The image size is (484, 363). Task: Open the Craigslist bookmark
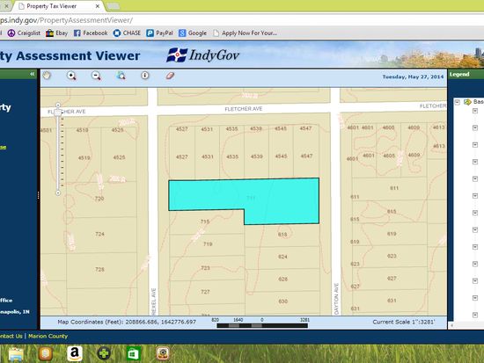click(x=24, y=33)
